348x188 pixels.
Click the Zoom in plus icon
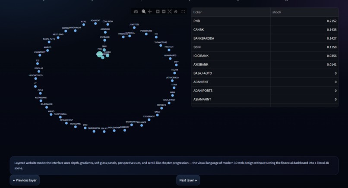pos(158,12)
